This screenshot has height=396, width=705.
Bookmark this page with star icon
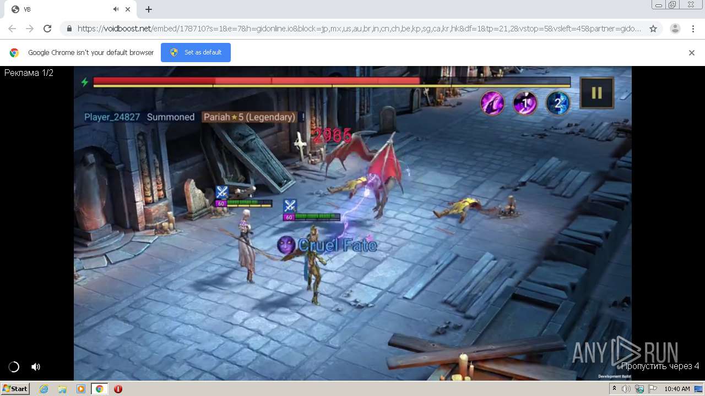coord(653,29)
